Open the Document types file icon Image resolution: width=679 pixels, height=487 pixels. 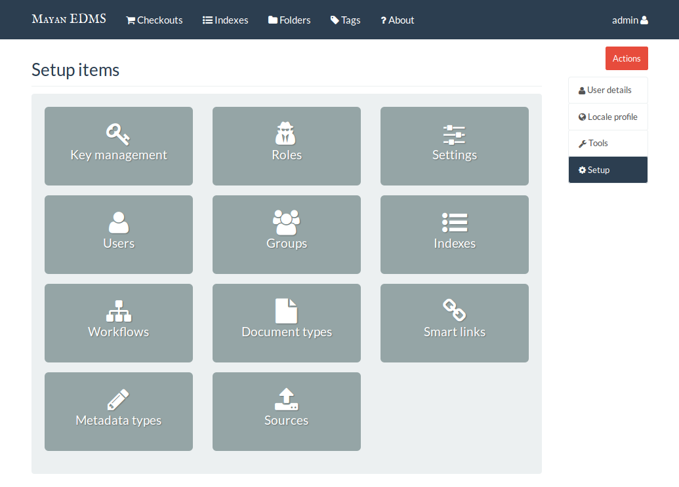click(x=286, y=311)
